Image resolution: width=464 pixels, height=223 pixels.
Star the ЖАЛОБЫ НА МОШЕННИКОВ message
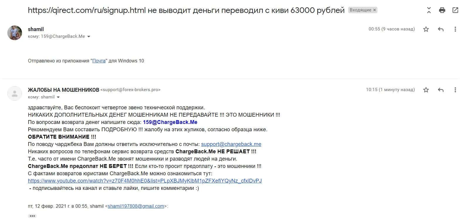426,90
